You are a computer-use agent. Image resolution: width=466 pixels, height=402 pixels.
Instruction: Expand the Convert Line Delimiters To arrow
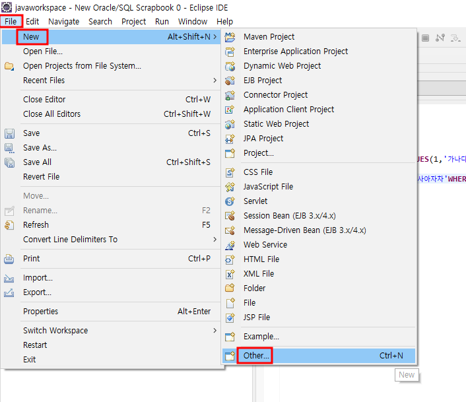pos(215,239)
